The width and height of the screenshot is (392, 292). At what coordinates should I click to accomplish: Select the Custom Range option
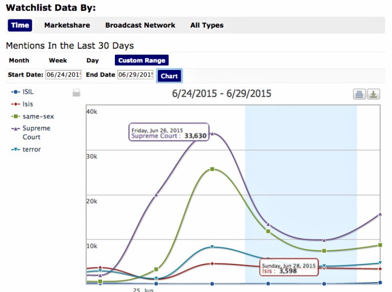[141, 60]
